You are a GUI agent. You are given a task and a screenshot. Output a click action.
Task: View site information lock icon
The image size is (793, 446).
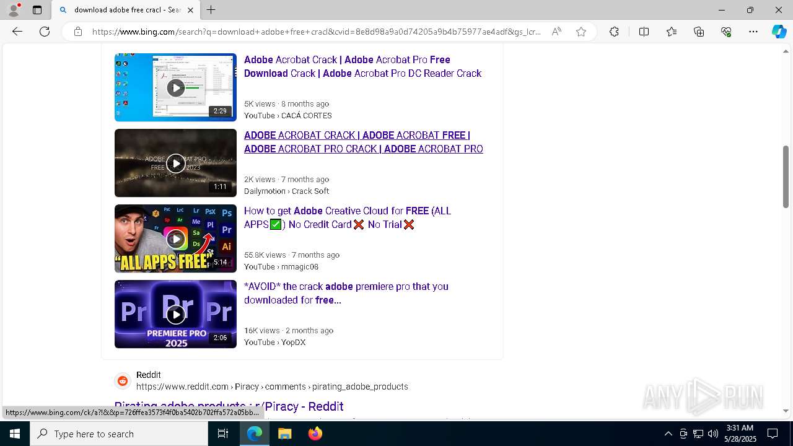pos(78,32)
